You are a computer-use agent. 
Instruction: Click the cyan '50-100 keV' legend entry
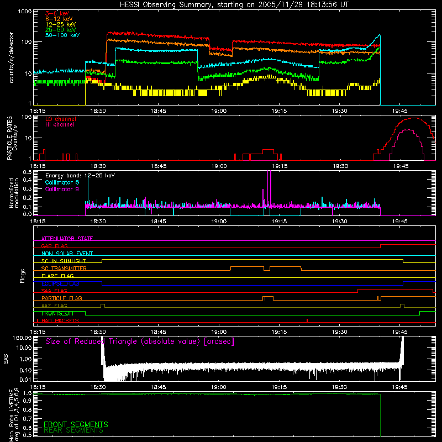(62, 35)
